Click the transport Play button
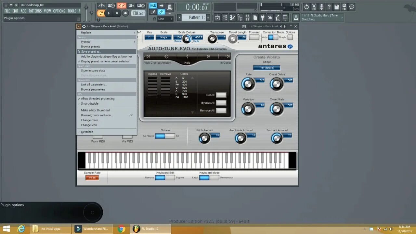Image resolution: width=416 pixels, height=234 pixels. point(109,13)
